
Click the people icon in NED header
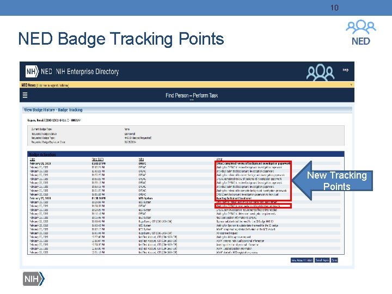click(321, 72)
